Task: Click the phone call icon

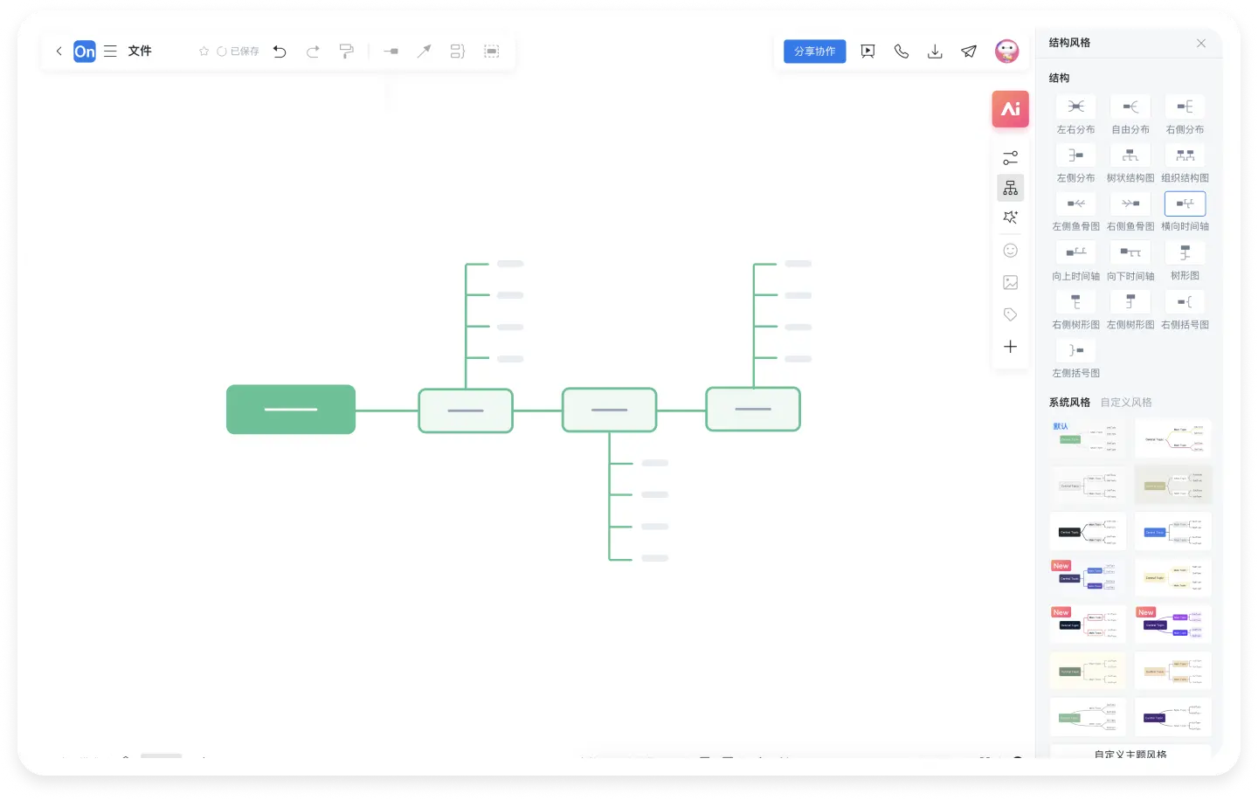Action: pyautogui.click(x=902, y=52)
